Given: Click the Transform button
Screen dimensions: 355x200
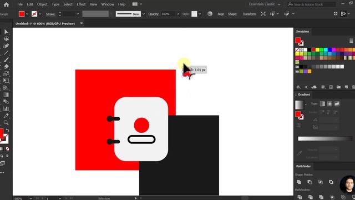Looking at the screenshot, I should click(x=249, y=14).
